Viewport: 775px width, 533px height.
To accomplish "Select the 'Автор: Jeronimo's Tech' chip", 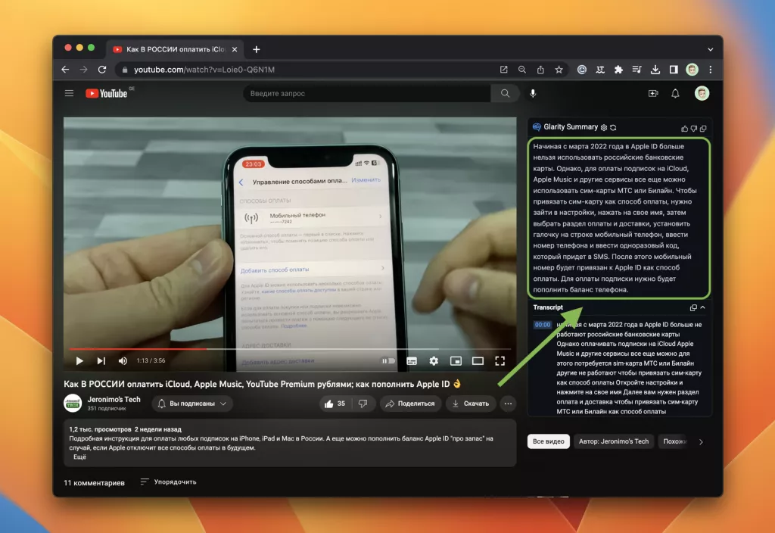I will tap(613, 441).
